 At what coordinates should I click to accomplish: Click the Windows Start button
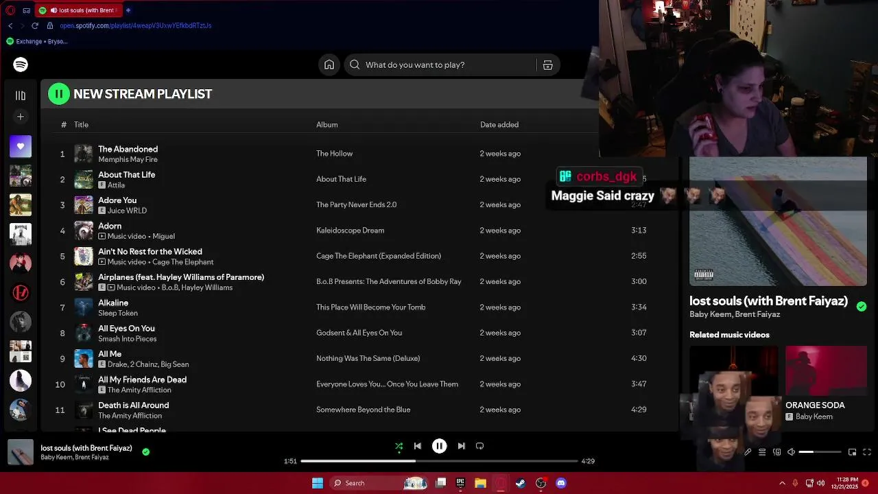(318, 483)
